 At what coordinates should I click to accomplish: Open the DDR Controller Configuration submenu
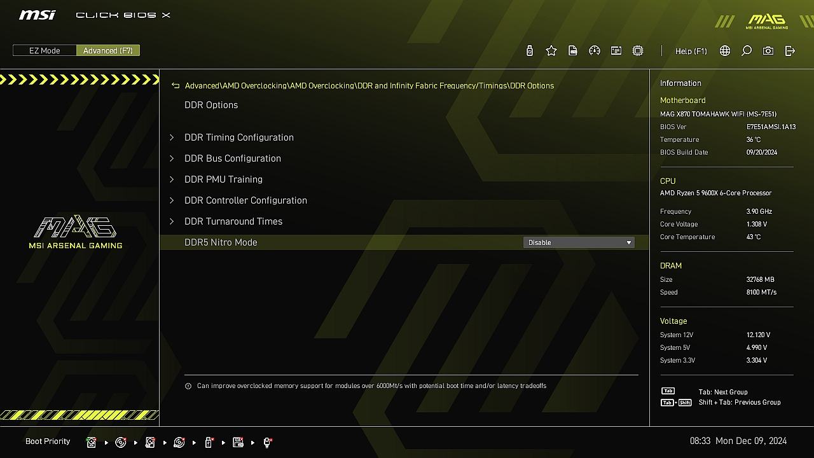tap(245, 200)
